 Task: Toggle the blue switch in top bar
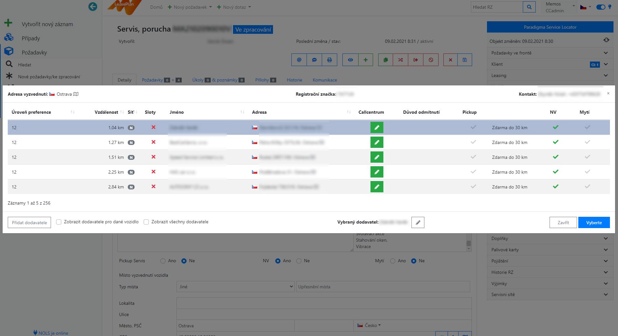[x=601, y=7]
